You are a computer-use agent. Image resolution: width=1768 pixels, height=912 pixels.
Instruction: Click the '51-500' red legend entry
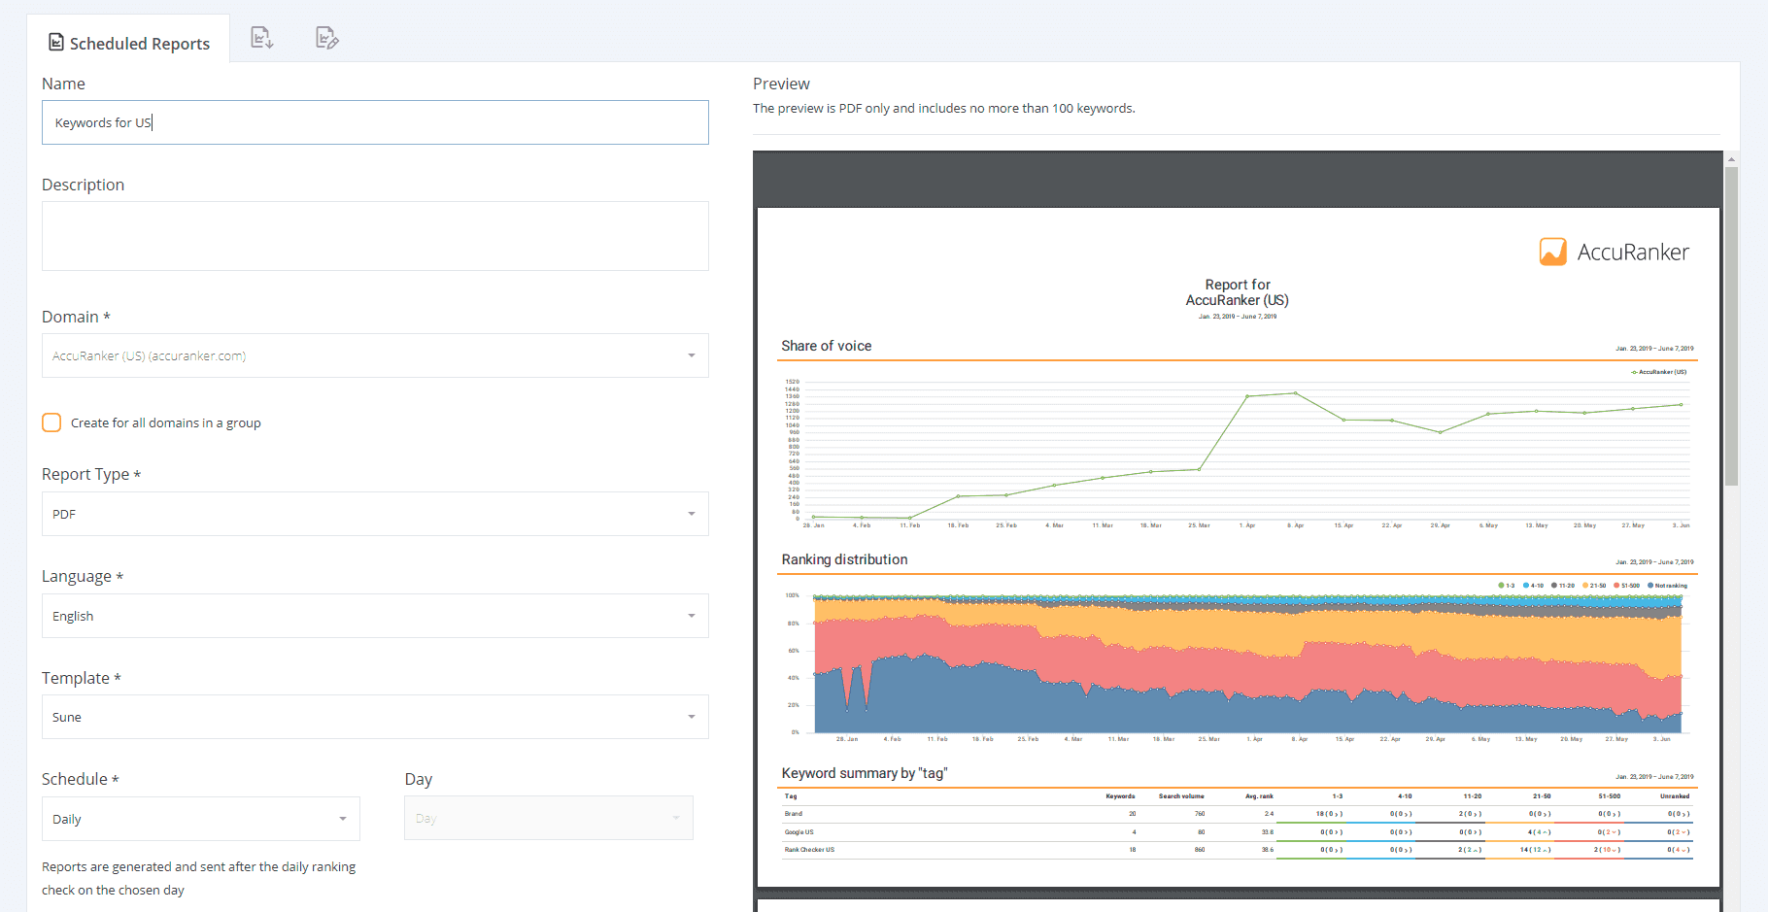1627,586
